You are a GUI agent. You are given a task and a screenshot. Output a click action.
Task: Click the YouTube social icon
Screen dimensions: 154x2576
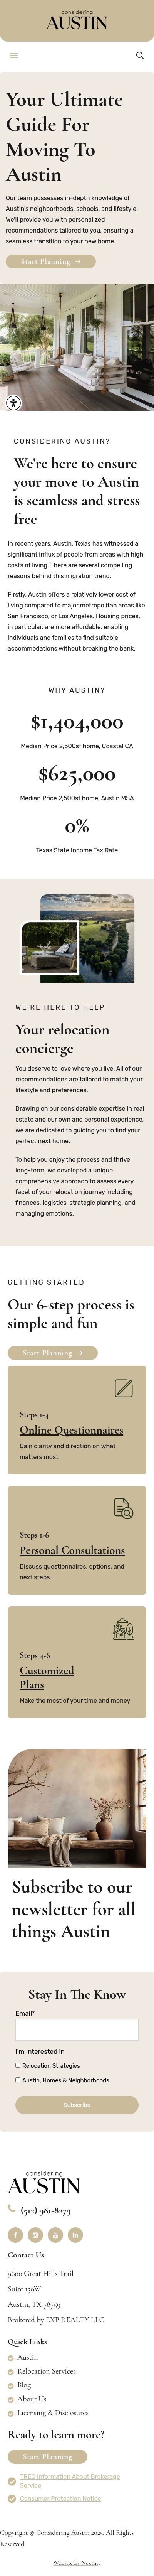pyautogui.click(x=55, y=2235)
